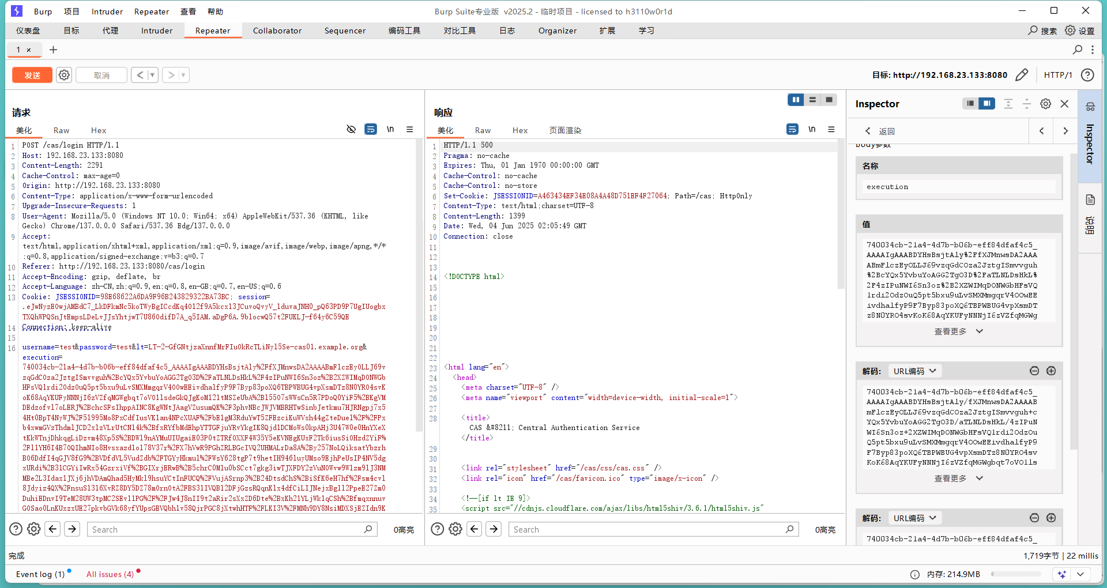Open the 编码工具 decoder tab

click(404, 31)
